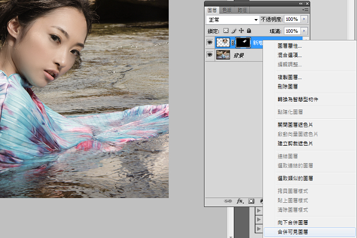
Task: Choose 關閉圖層遮色片 from the context menu
Action: pos(295,125)
